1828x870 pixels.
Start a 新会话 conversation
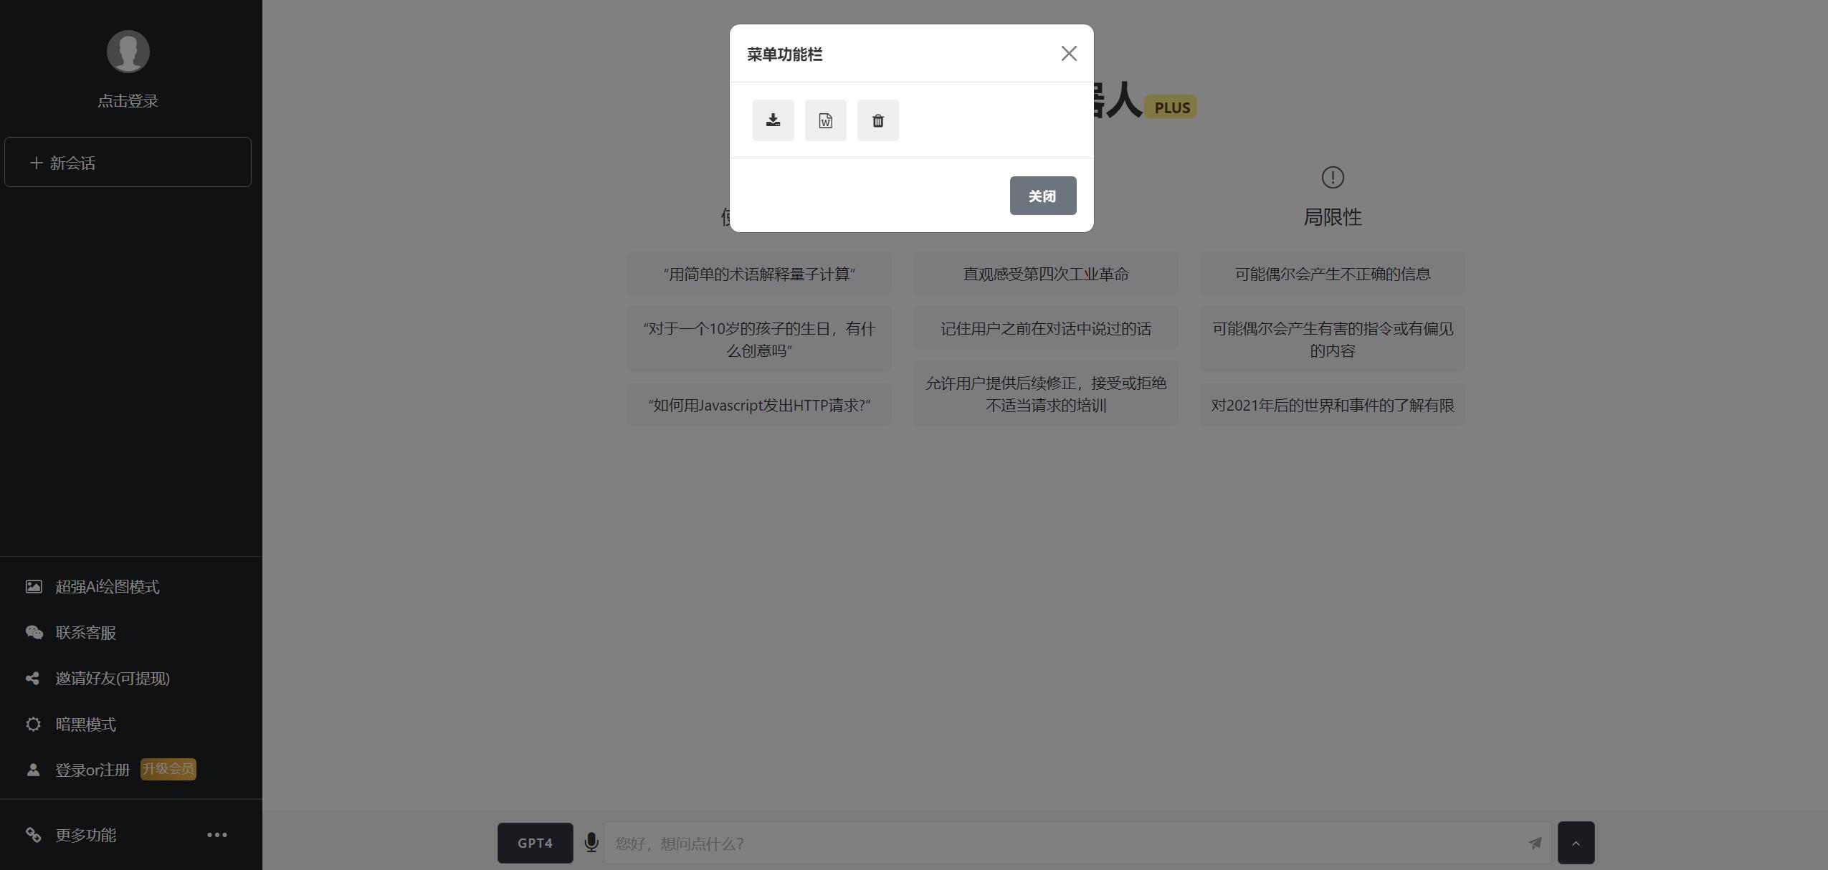pos(128,162)
